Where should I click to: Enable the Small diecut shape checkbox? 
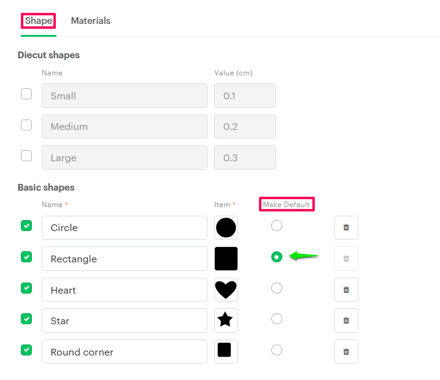[x=26, y=94]
